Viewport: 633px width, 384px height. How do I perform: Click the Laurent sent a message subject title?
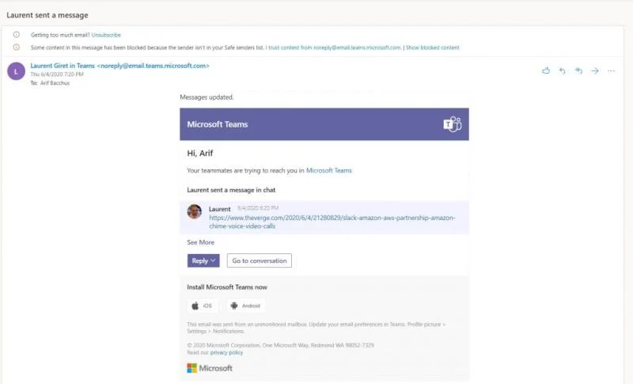pos(47,15)
